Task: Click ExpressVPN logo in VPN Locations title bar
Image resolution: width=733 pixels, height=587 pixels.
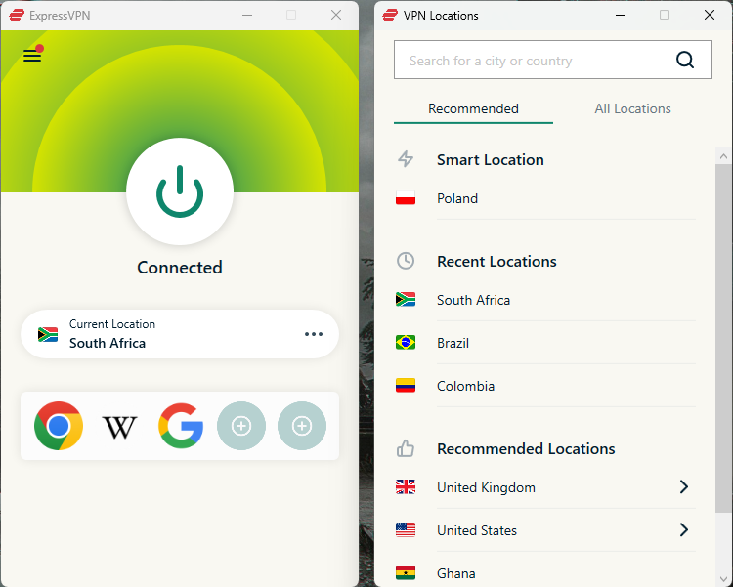Action: point(390,15)
